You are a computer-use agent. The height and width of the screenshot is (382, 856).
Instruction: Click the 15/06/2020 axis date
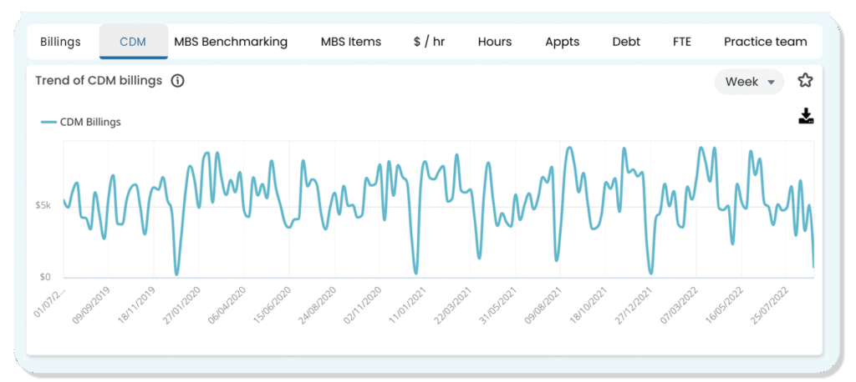tap(273, 304)
